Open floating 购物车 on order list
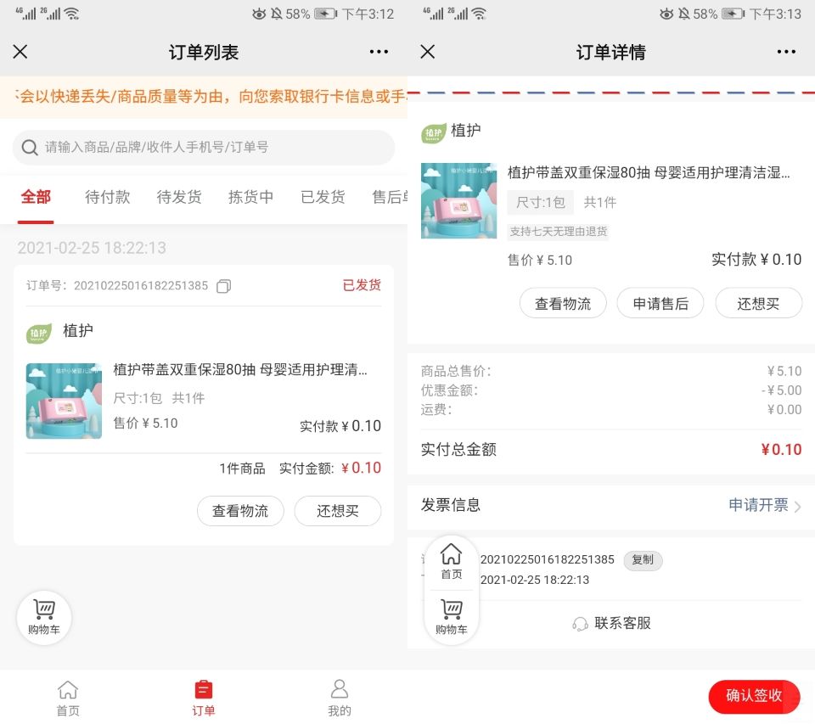Screen dimensions: 815x724 click(x=44, y=618)
